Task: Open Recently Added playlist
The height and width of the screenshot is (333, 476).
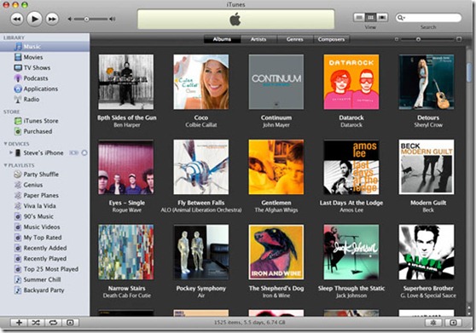Action: click(x=44, y=248)
